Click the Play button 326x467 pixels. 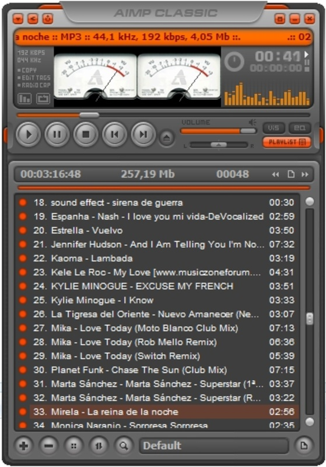[28, 135]
